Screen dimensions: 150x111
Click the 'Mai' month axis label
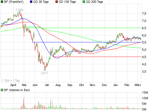point(24,85)
